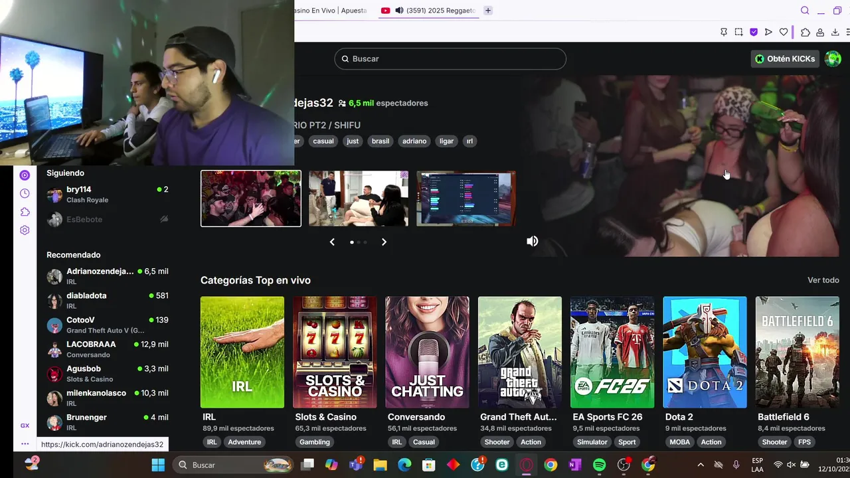Image resolution: width=850 pixels, height=478 pixels.
Task: Switch to the YouTube Reggaeton tab
Action: [428, 11]
